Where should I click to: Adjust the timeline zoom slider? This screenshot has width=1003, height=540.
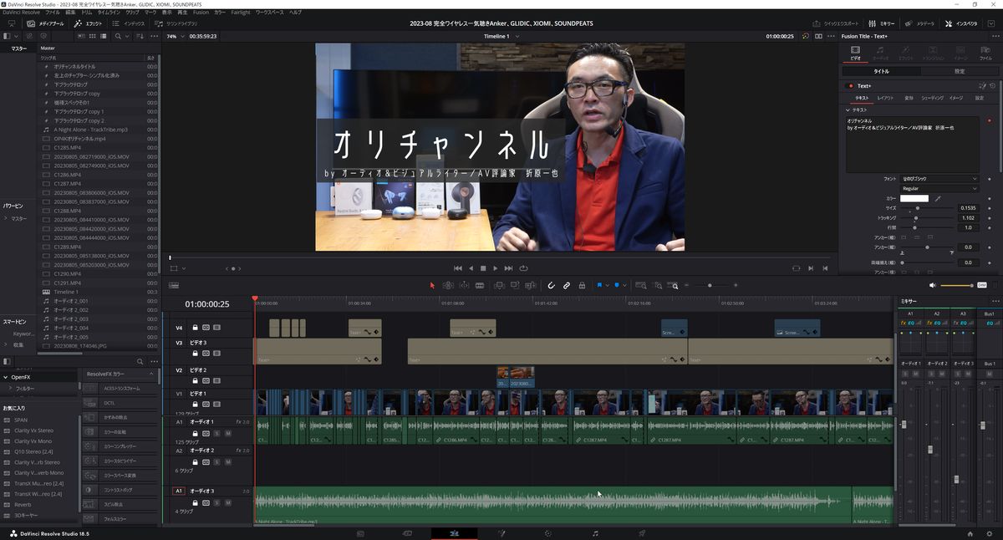710,285
